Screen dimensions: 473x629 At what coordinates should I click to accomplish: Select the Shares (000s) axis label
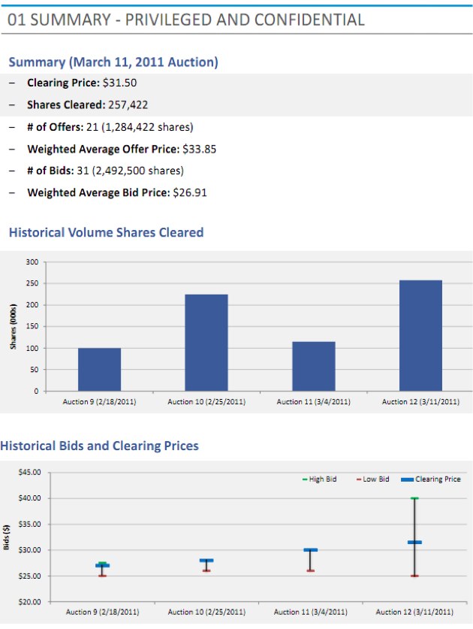[14, 326]
